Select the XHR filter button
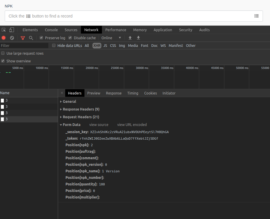Screen dimensions: 270x219 (x=97, y=45)
